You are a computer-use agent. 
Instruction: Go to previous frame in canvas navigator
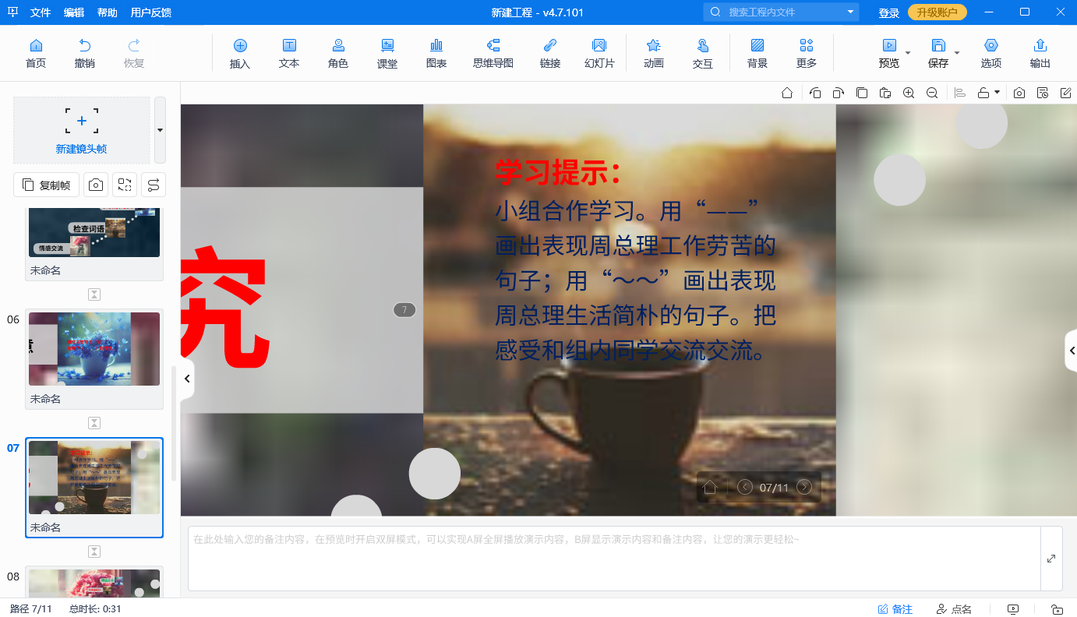(745, 487)
